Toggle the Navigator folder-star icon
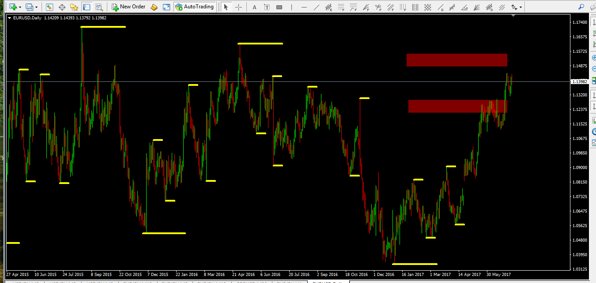This screenshot has width=596, height=283. 74,7
